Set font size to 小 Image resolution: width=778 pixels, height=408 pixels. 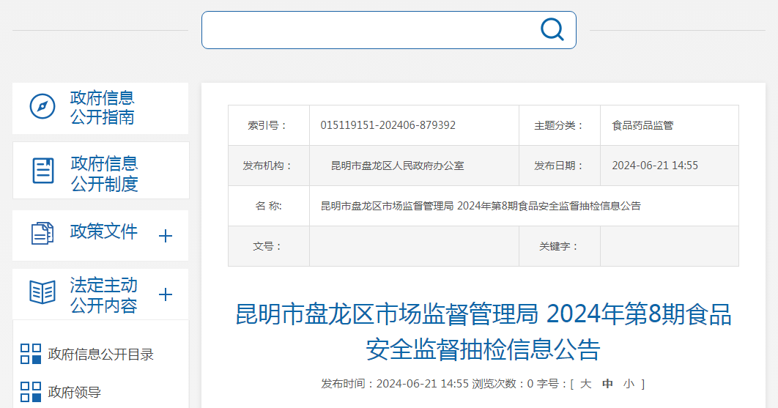coord(629,384)
